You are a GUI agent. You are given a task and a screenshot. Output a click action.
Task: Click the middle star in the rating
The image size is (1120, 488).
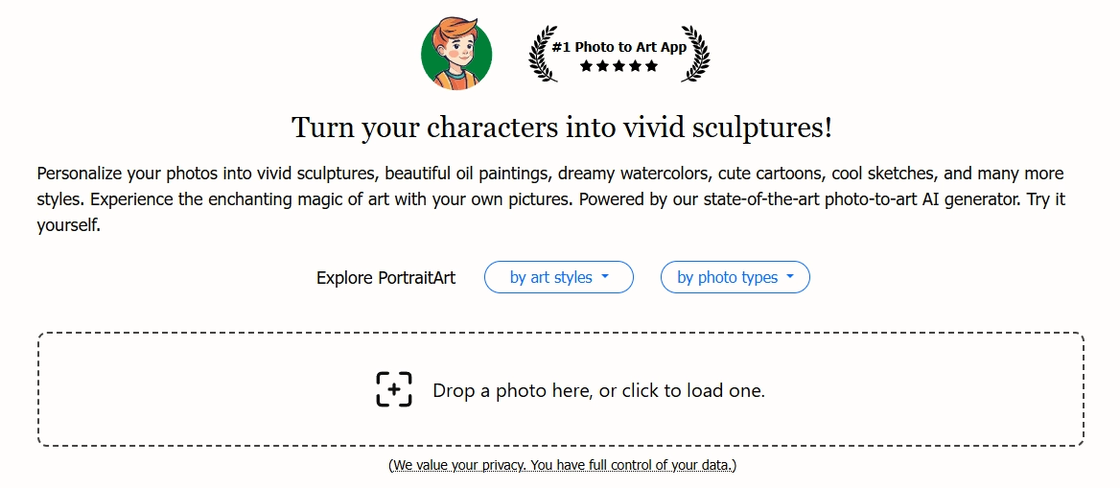(x=619, y=66)
